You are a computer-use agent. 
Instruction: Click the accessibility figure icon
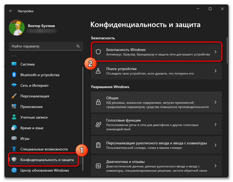point(14,149)
